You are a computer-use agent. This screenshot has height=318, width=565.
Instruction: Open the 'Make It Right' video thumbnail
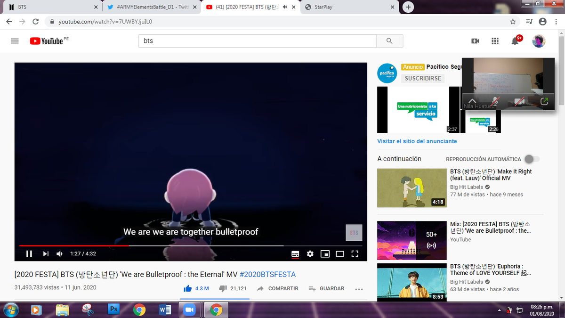(412, 188)
